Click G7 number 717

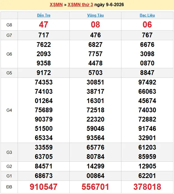[44, 35]
